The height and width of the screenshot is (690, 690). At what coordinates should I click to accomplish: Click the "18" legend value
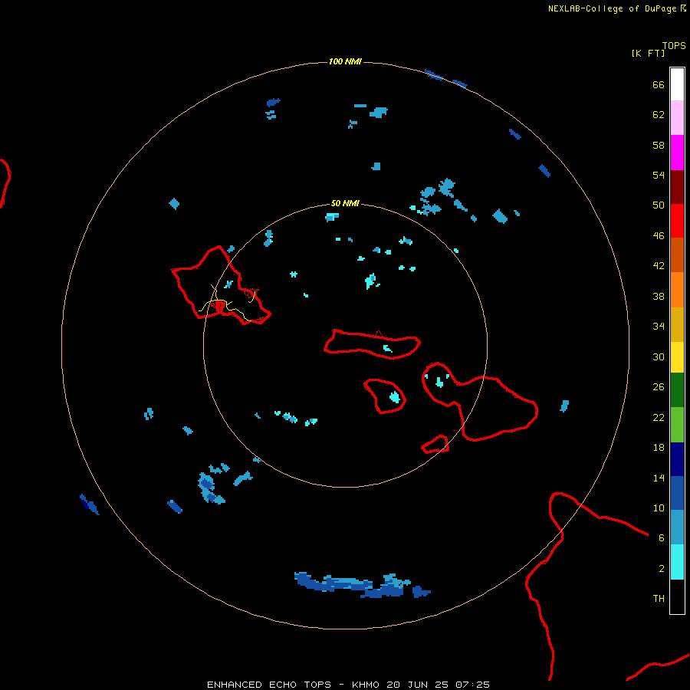[659, 448]
